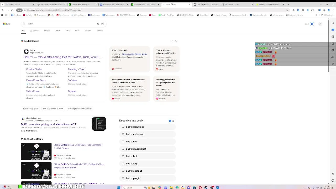Open the Creator Studio sublink
Image resolution: width=336 pixels, height=189 pixels.
(x=34, y=69)
